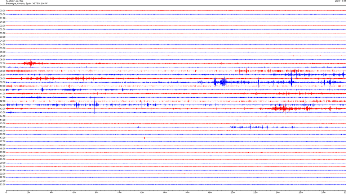Click the 4m tick label on x-axis
Image resolution: width=346 pixels, height=194 pixels.
52,193
